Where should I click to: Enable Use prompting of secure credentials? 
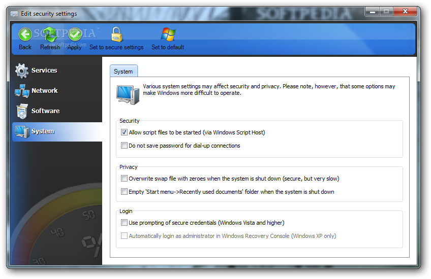(124, 223)
